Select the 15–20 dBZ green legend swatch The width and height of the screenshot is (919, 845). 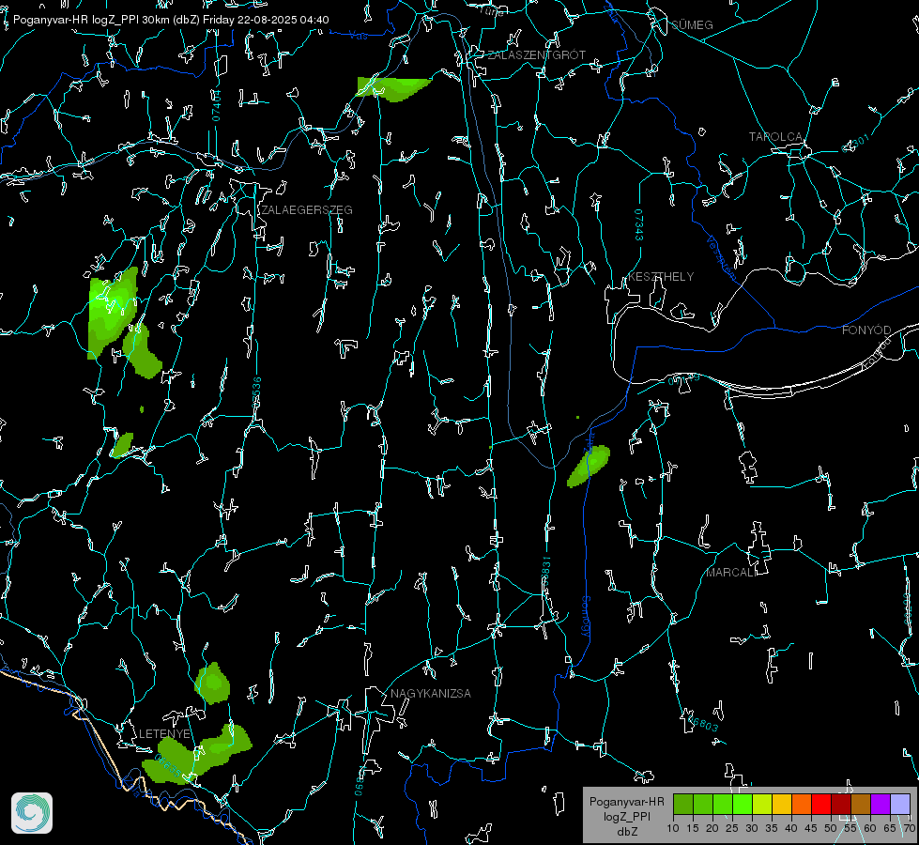coord(703,804)
